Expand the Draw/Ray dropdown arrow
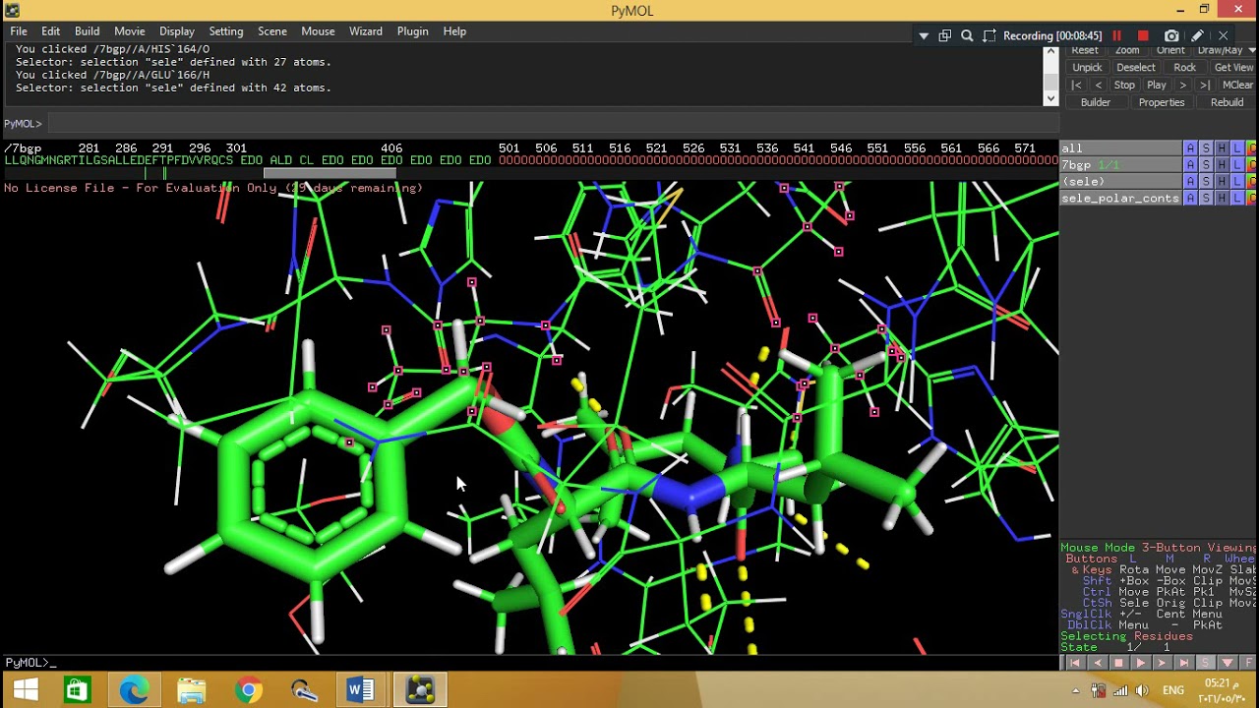The image size is (1259, 708). [1252, 50]
